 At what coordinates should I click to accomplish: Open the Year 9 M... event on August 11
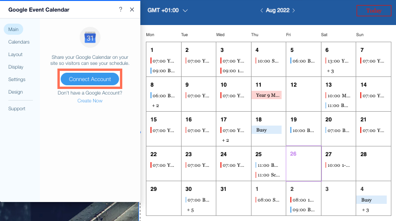coord(267,95)
